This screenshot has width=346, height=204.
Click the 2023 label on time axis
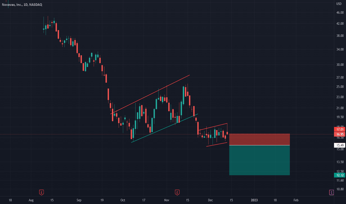pos(254,200)
